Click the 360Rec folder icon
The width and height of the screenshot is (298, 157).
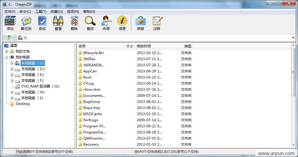80,59
